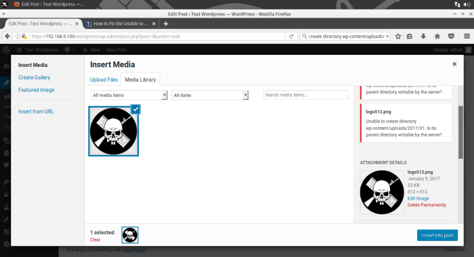
Task: Open Insert from URL option
Action: coord(36,112)
